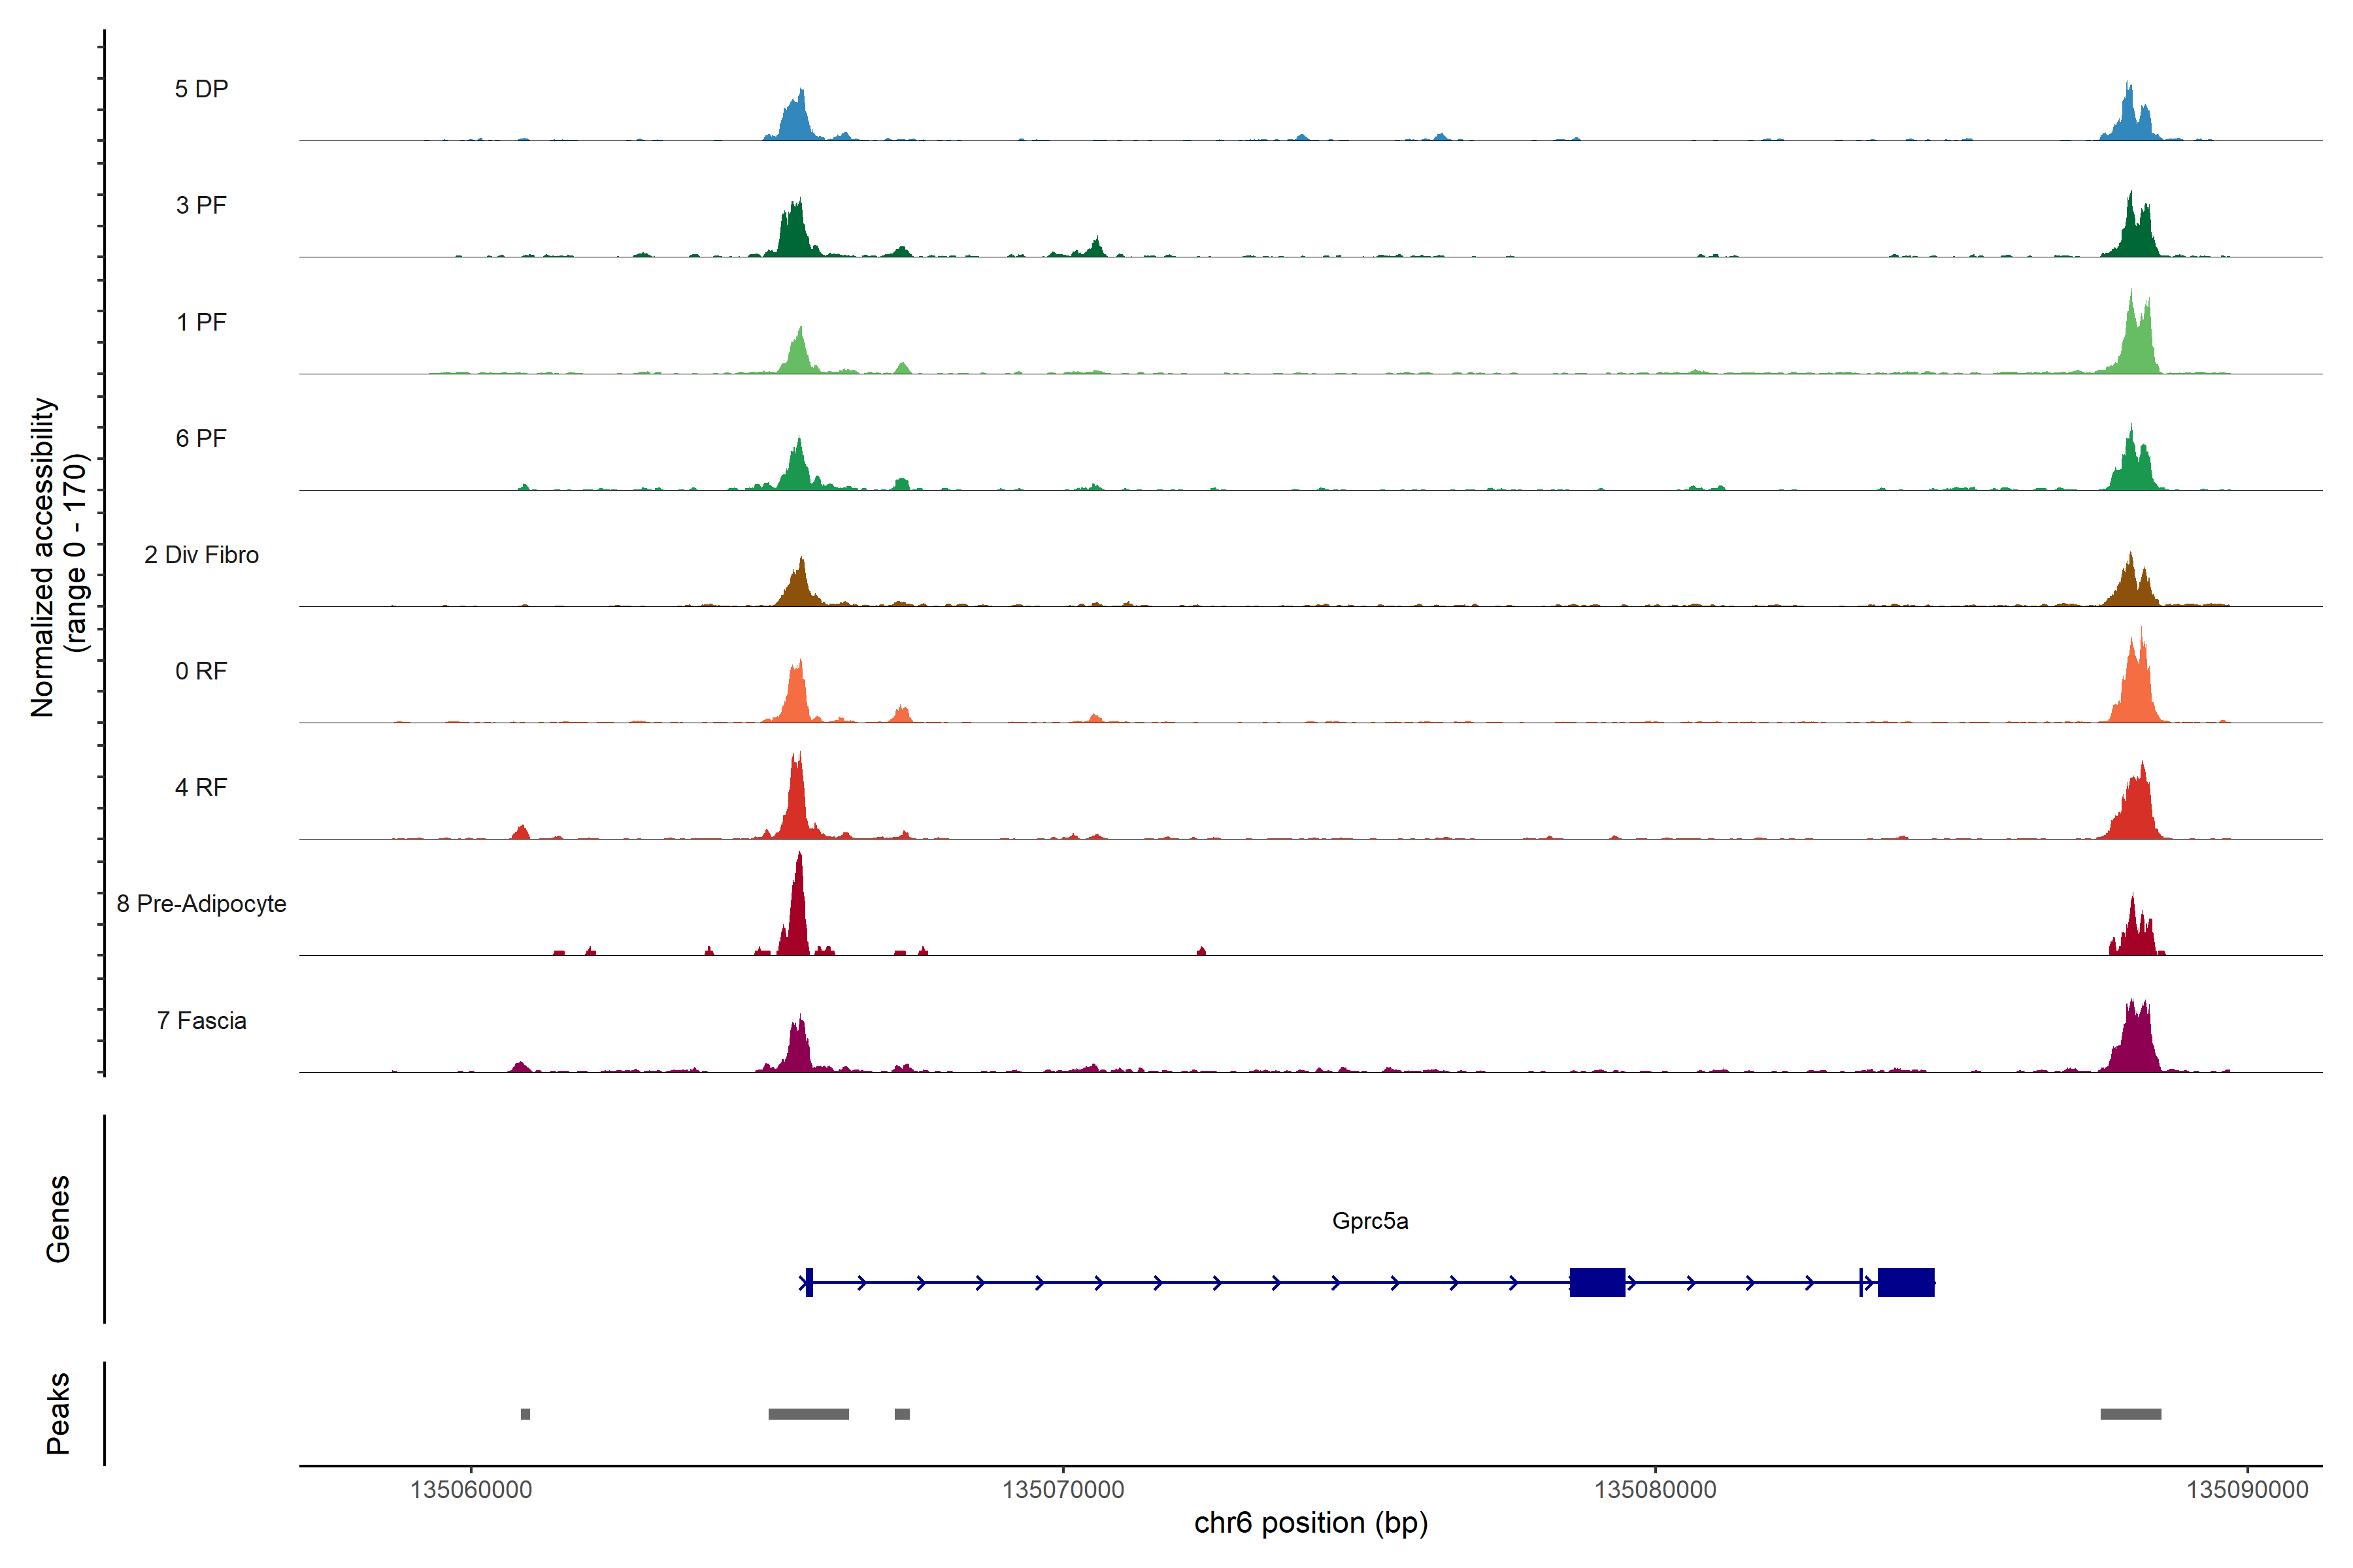The width and height of the screenshot is (2353, 1568).
Task: Click the large middle Gprc5a exon
Action: (1597, 1282)
